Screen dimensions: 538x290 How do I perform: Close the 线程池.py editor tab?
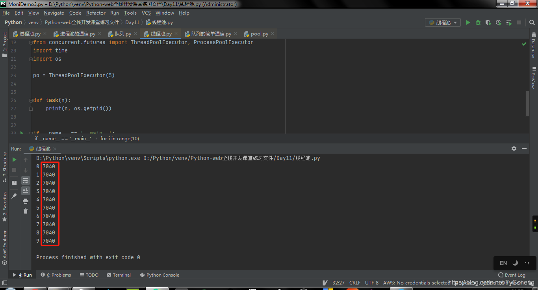(x=176, y=34)
